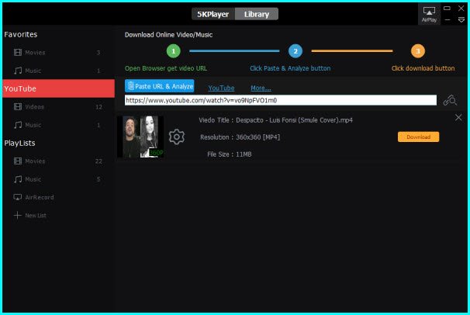Click the settings gear beside the video thumbnail
The height and width of the screenshot is (315, 470).
(177, 137)
